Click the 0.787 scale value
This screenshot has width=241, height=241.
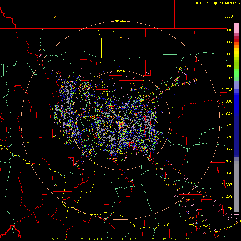coord(227,78)
